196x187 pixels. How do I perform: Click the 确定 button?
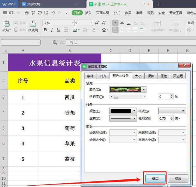point(155,178)
